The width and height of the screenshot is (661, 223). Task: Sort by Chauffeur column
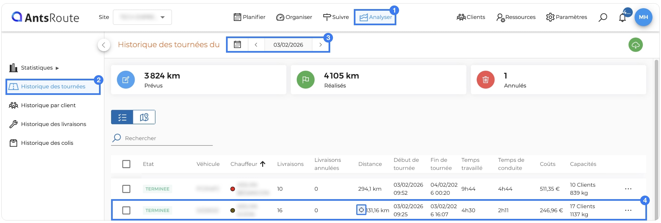(244, 164)
